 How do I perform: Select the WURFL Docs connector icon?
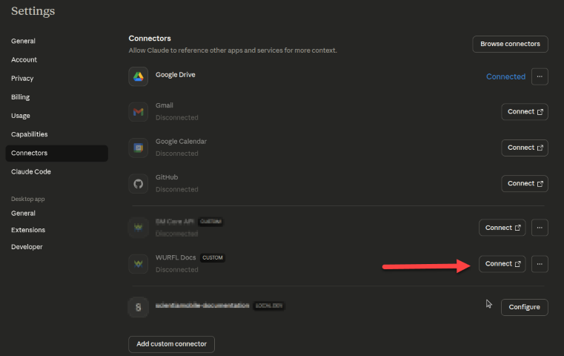(138, 264)
